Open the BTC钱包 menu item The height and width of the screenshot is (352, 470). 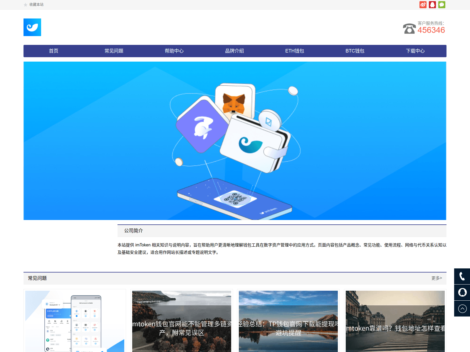(355, 51)
